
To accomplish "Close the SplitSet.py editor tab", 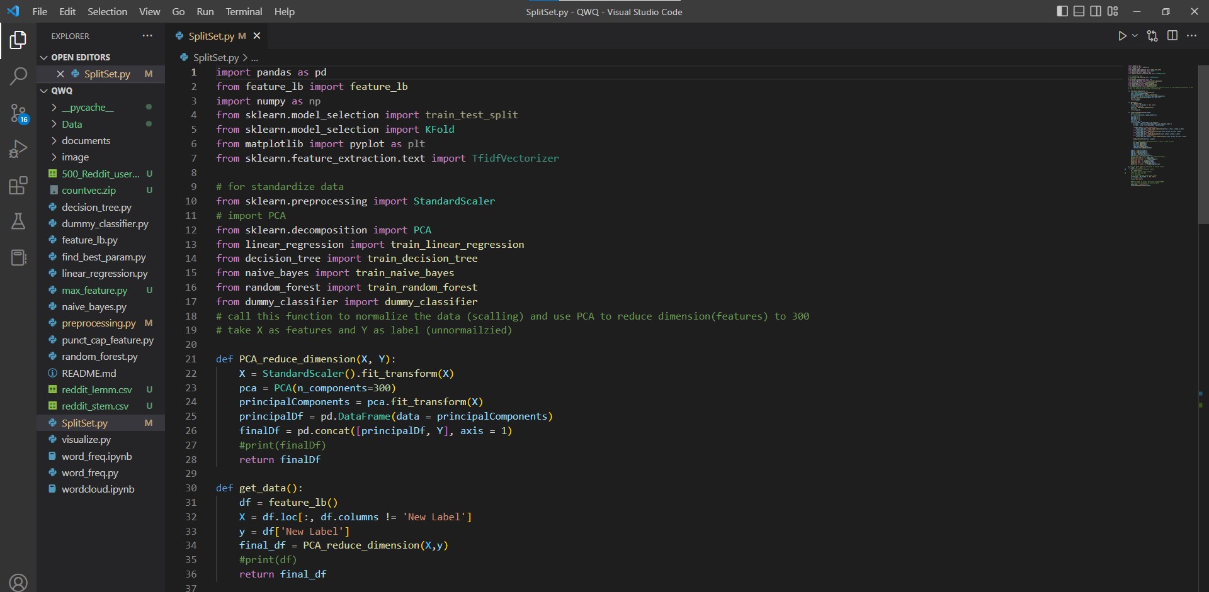I will pyautogui.click(x=257, y=36).
